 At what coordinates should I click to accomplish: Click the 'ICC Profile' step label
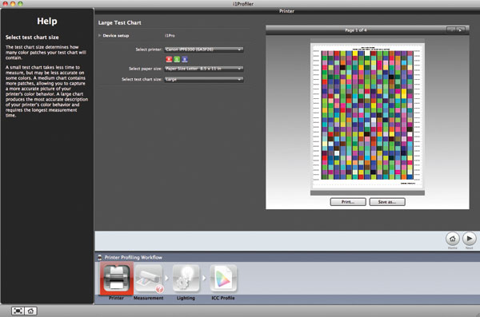tap(223, 298)
